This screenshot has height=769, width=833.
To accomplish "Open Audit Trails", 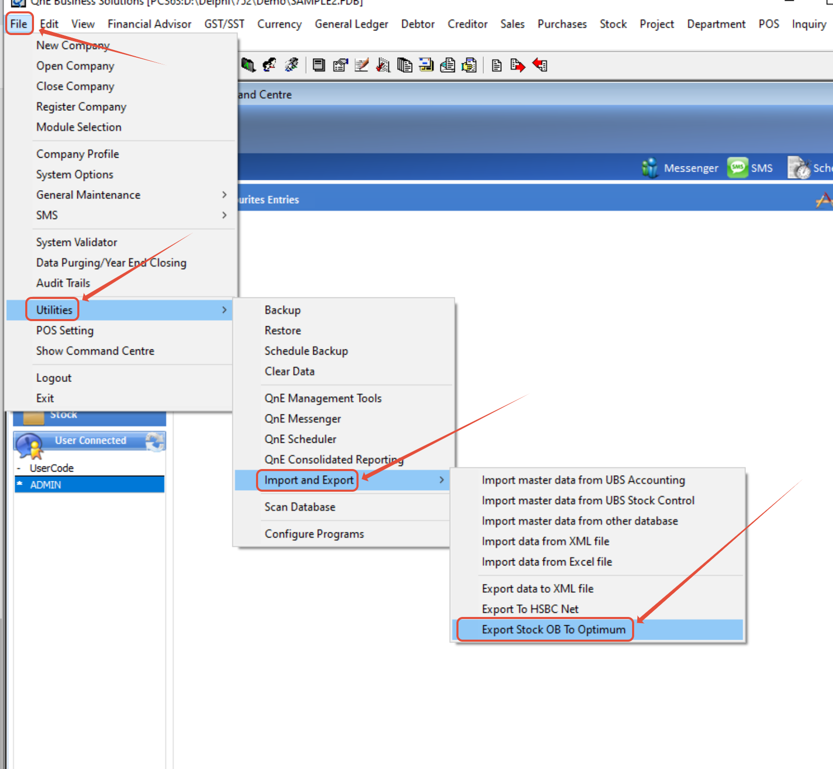I will pyautogui.click(x=63, y=283).
